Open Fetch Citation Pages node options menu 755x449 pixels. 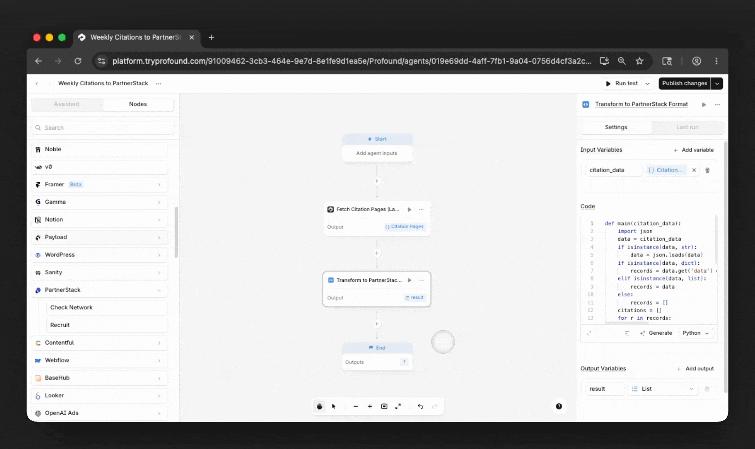[422, 209]
